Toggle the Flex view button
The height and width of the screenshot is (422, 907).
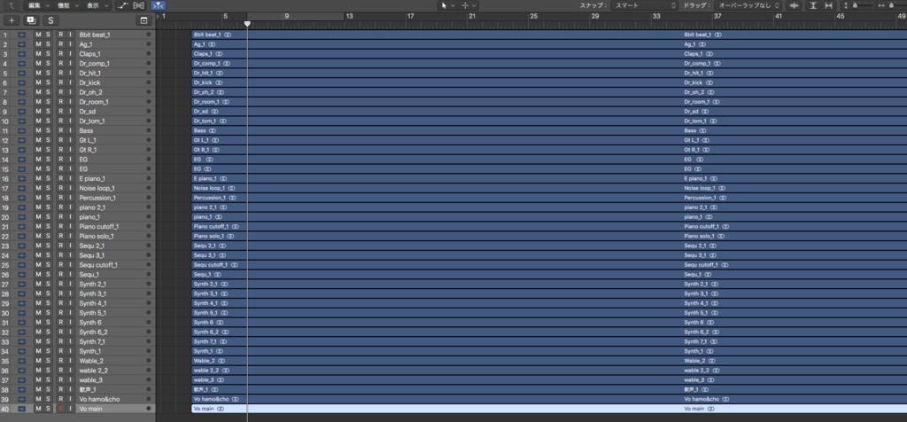[139, 5]
